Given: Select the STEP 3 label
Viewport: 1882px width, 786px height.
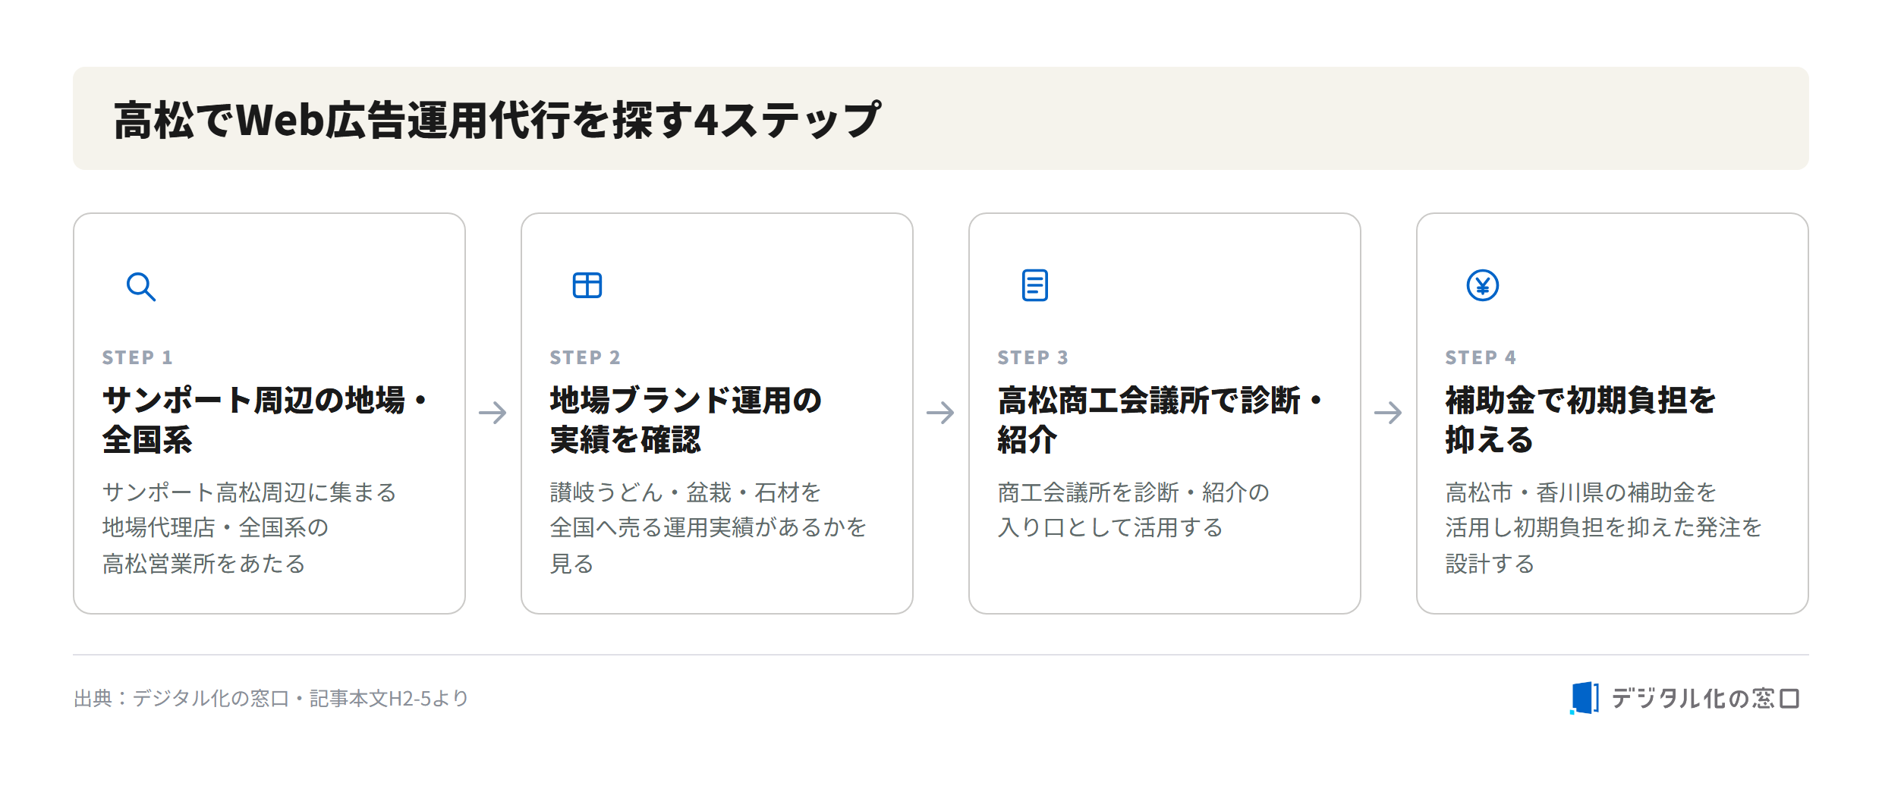Looking at the screenshot, I should tap(1033, 357).
